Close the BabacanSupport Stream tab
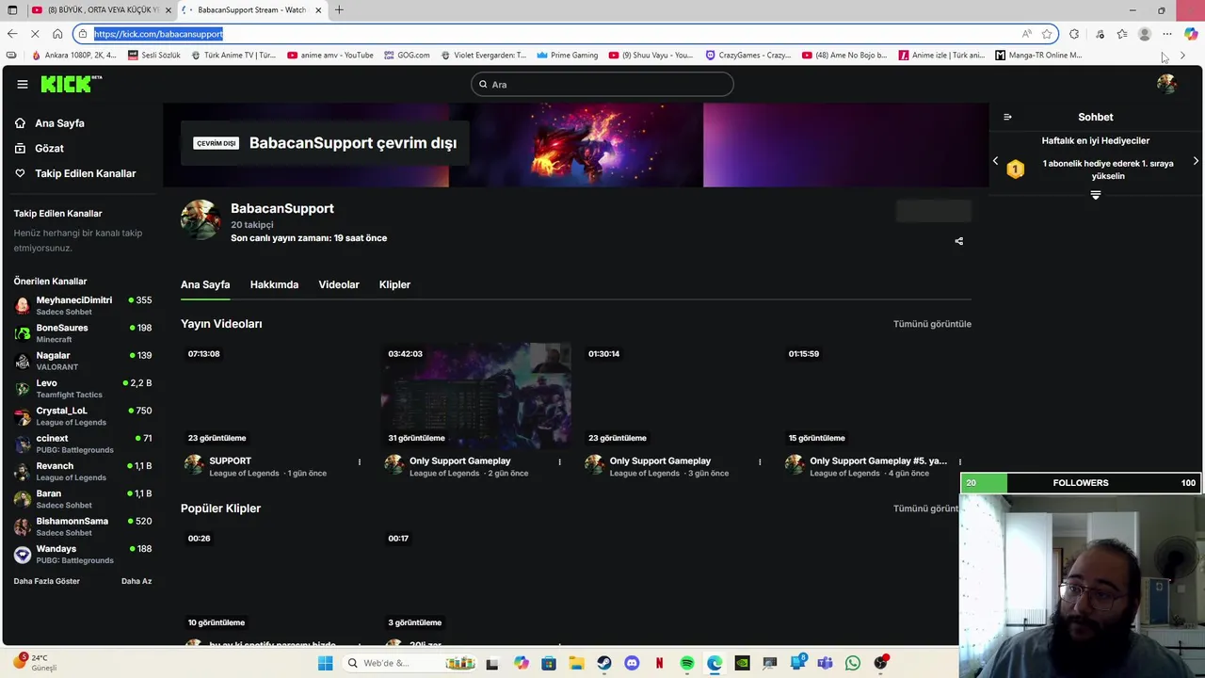1205x678 pixels. pos(318,10)
